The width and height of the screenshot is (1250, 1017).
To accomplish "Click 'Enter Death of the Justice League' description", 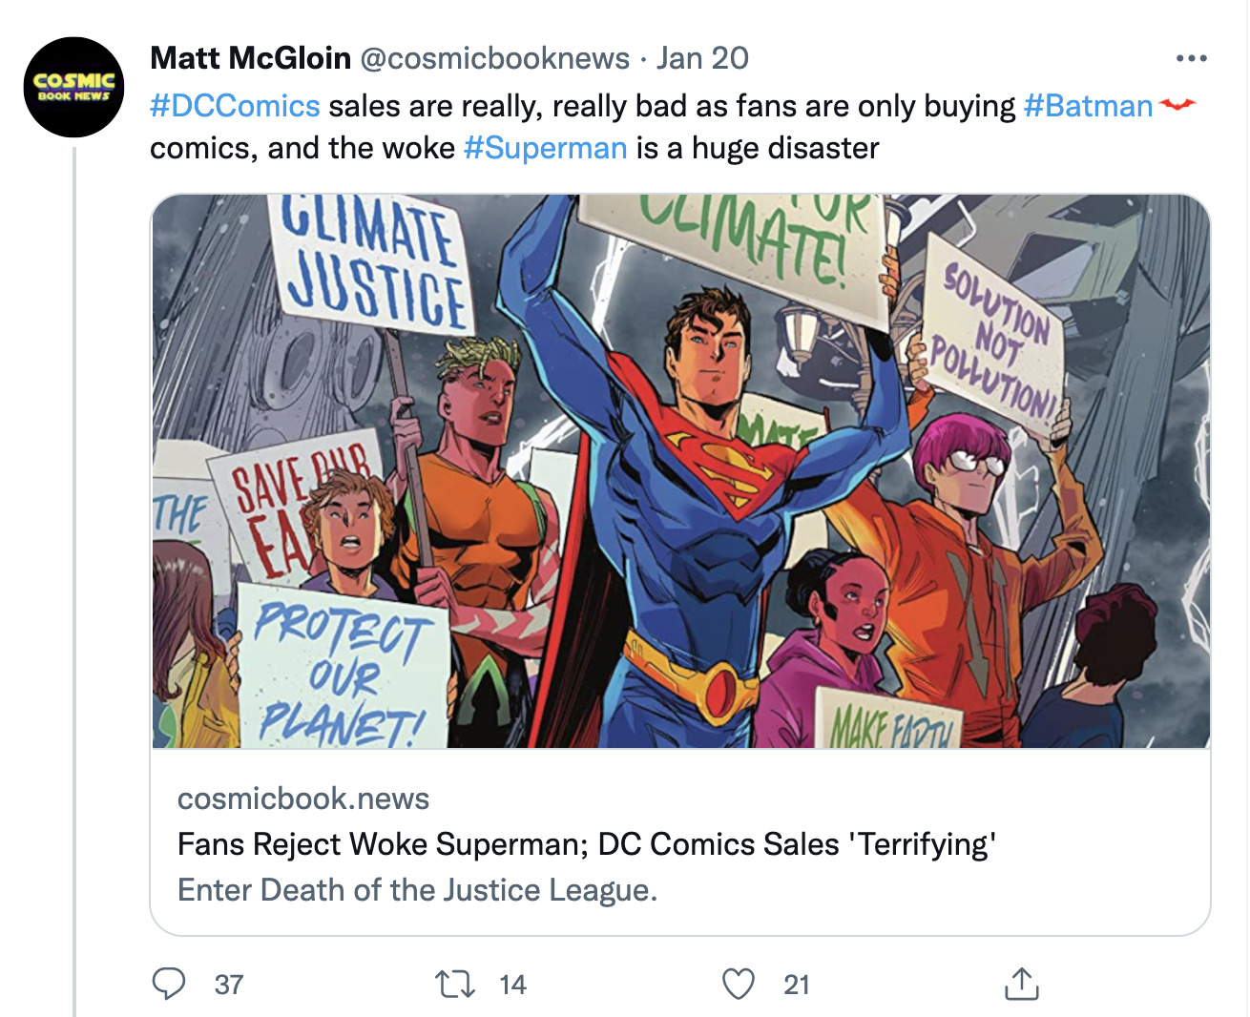I will coord(417,890).
